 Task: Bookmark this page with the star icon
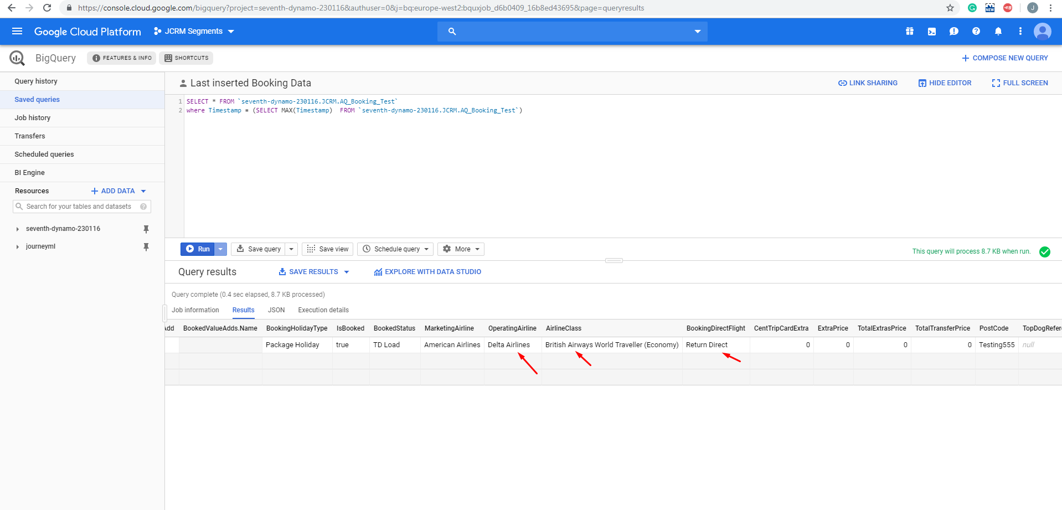[x=950, y=8]
